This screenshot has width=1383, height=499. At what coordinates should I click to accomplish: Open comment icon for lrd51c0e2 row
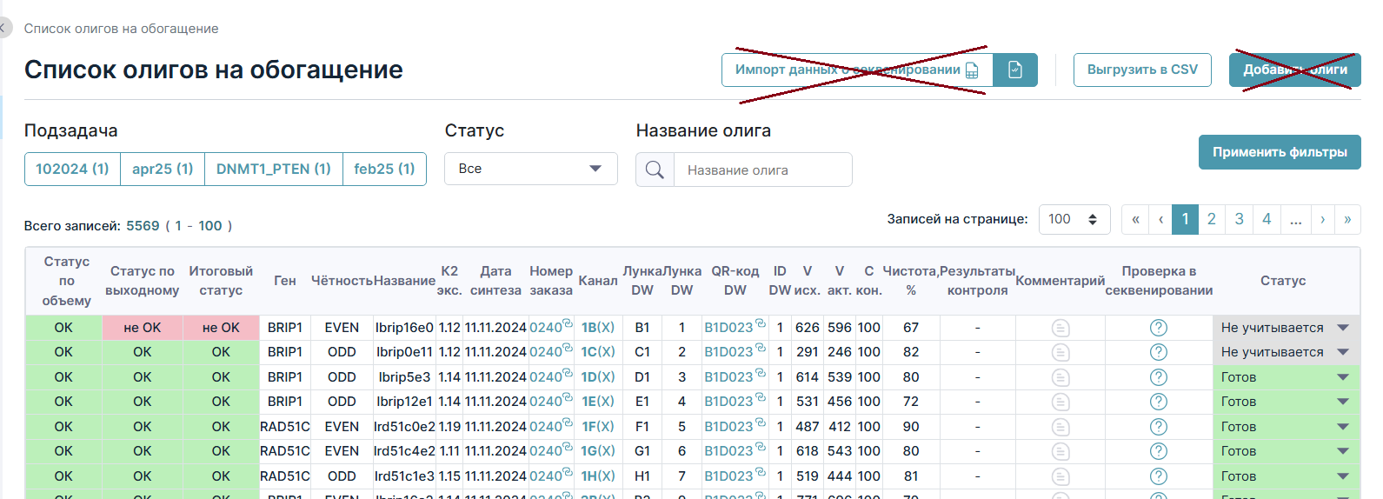coord(1060,427)
